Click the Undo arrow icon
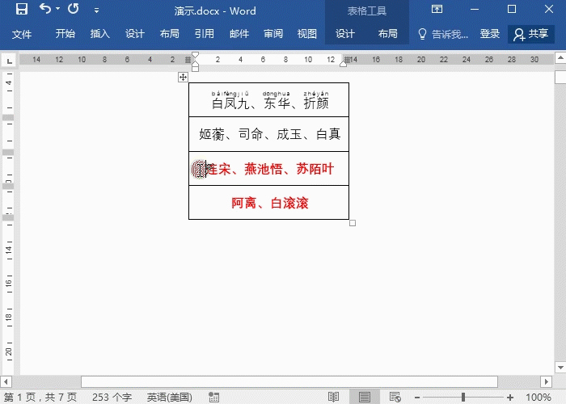Screen dimensions: 566x404 [x=44, y=11]
